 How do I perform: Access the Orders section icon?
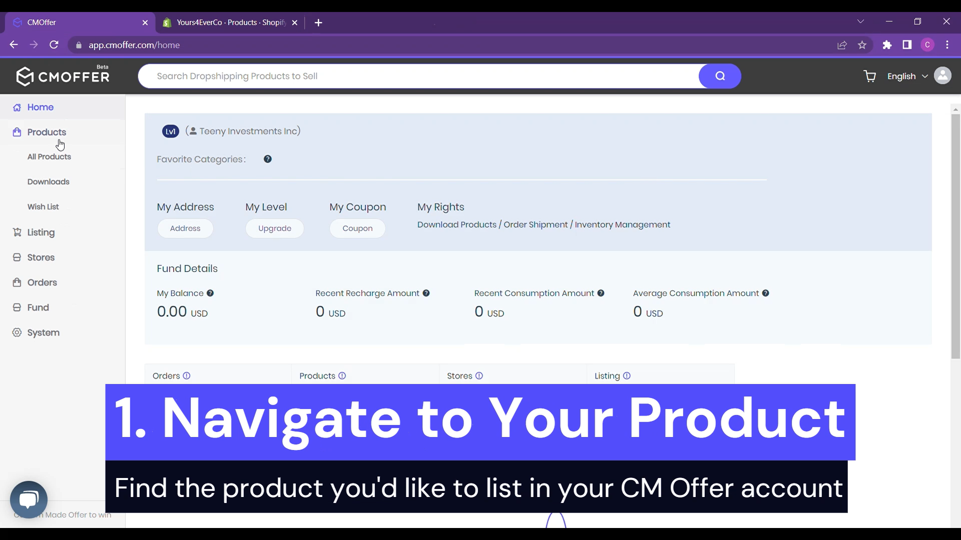point(17,282)
